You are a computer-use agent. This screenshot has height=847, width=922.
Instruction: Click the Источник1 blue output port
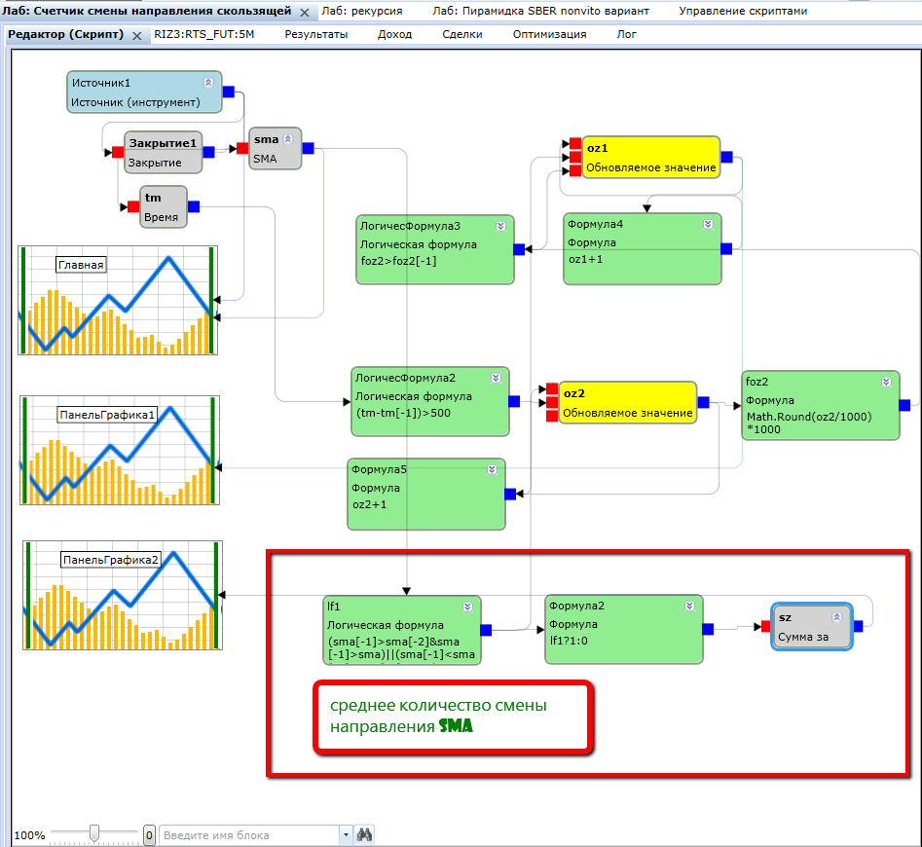229,92
